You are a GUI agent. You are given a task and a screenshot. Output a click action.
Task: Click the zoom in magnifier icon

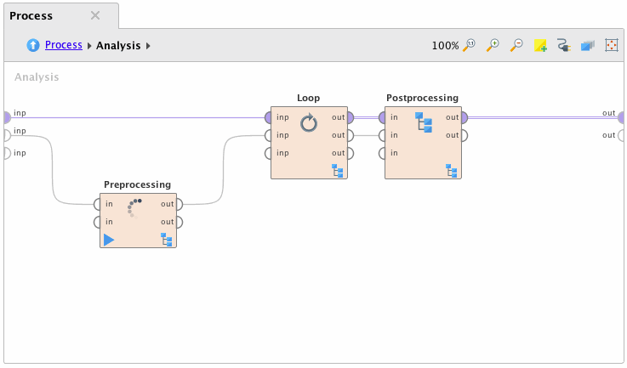click(x=493, y=46)
